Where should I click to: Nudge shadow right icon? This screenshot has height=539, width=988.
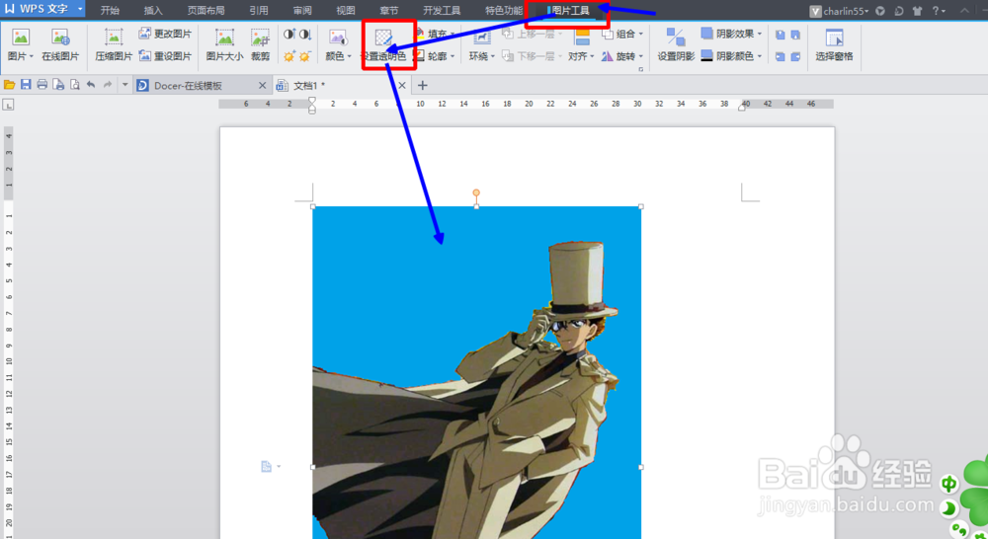(795, 56)
